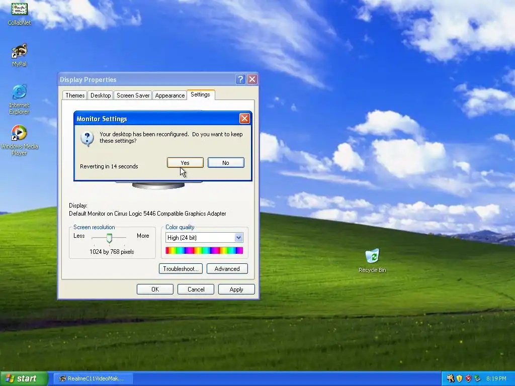Screen dimensions: 515x386
Task: Select the CollabNet desktop icon
Action: [20, 14]
